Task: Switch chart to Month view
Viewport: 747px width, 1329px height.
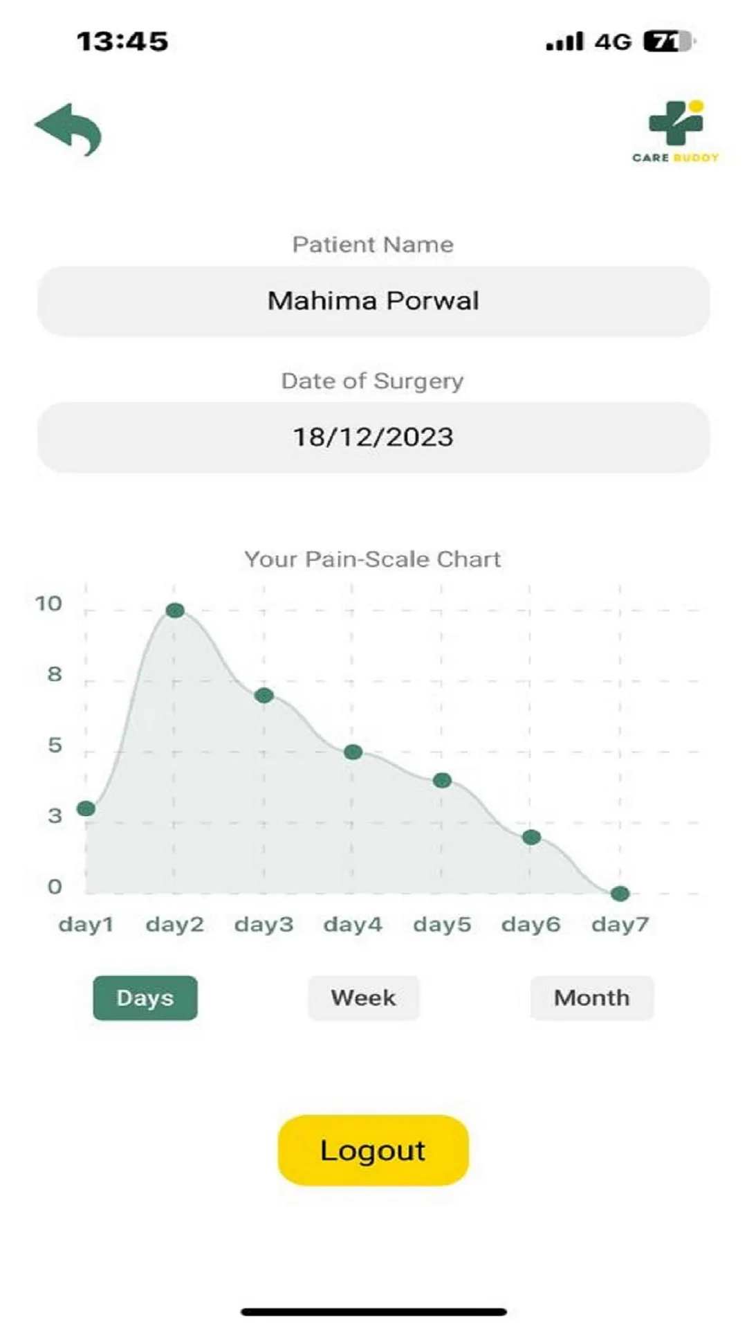Action: (592, 998)
